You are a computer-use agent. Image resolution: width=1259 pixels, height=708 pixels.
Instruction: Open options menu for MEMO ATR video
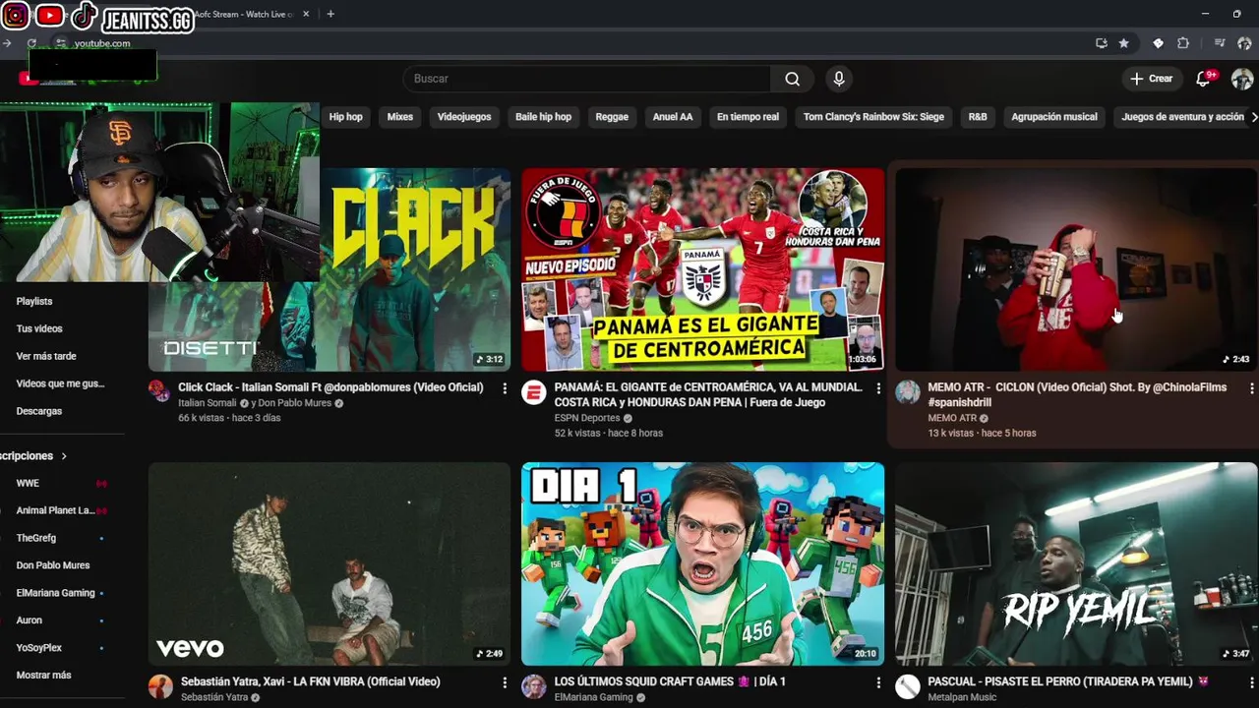coord(1251,388)
